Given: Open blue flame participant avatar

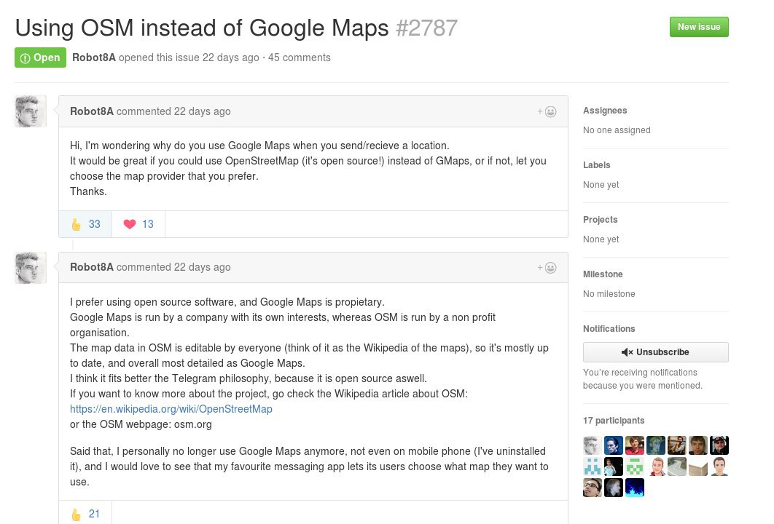Looking at the screenshot, I should (635, 488).
